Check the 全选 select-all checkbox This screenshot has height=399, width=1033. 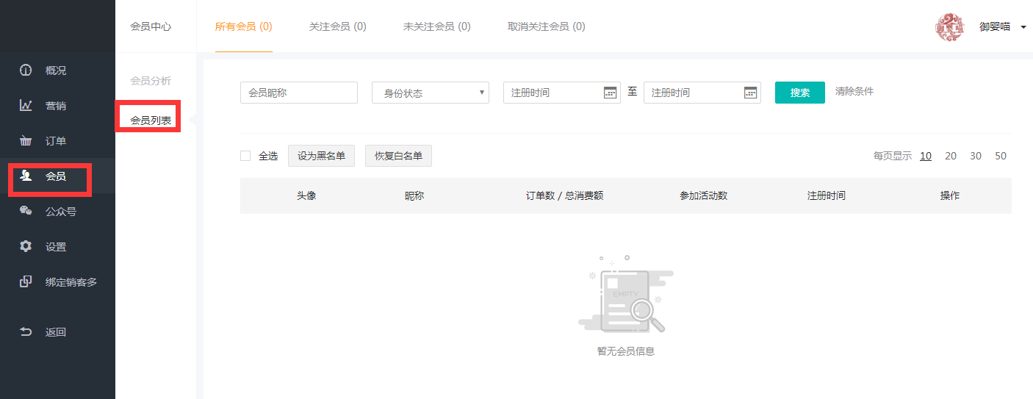click(245, 156)
